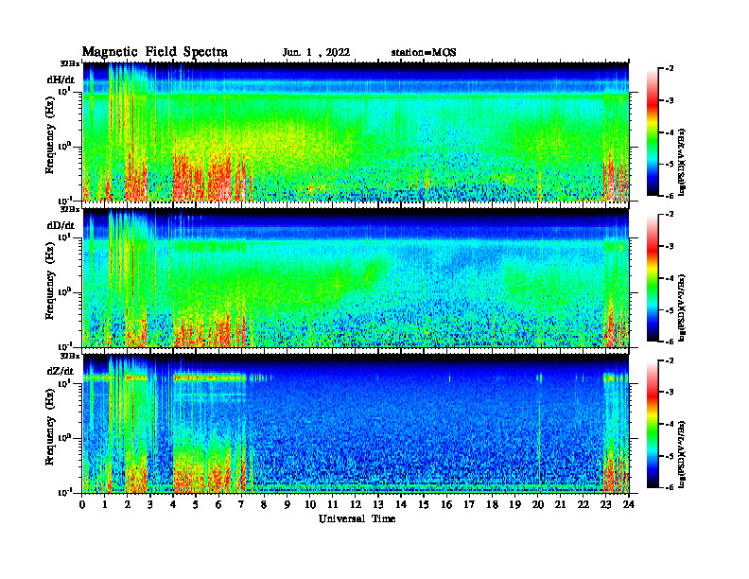This screenshot has height=579, width=749.
Task: Click hour tick label '3' on the time axis
Action: point(151,504)
